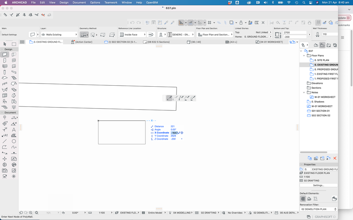Toggle the suspend groups button

coord(318,23)
